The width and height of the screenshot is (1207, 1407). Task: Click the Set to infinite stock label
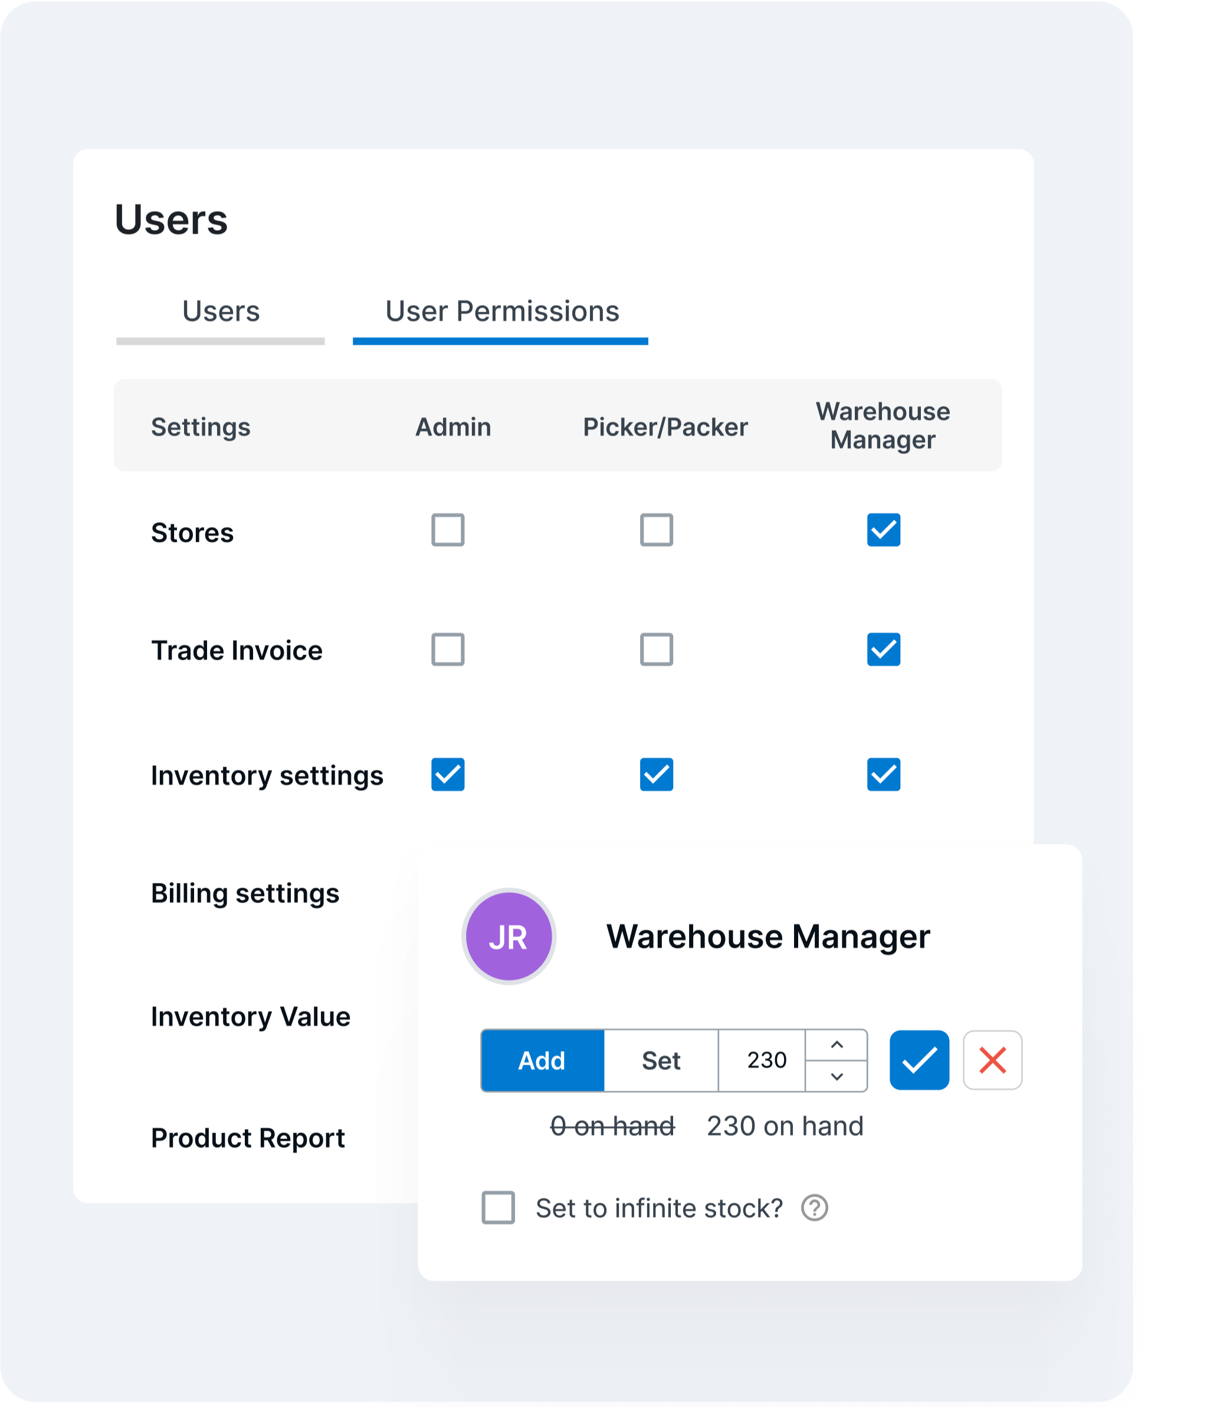pyautogui.click(x=659, y=1208)
